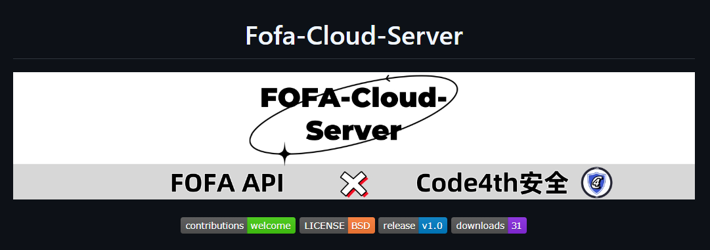
Task: Select the blue "v1.0" version badge
Action: [x=433, y=226]
